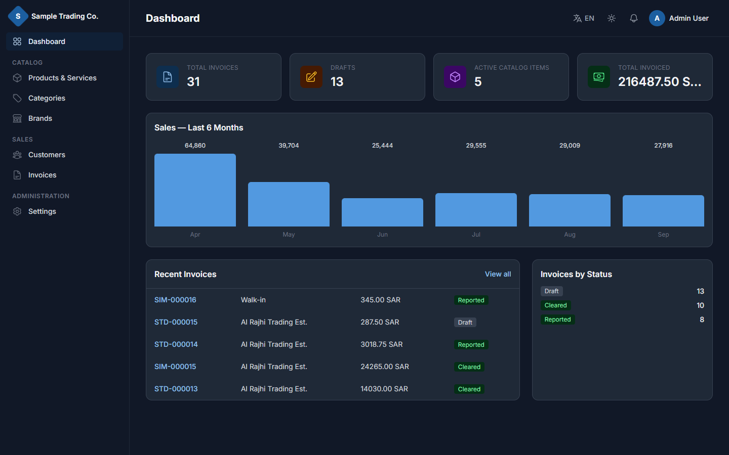729x455 pixels.
Task: Navigate to Categories
Action: 64,98
